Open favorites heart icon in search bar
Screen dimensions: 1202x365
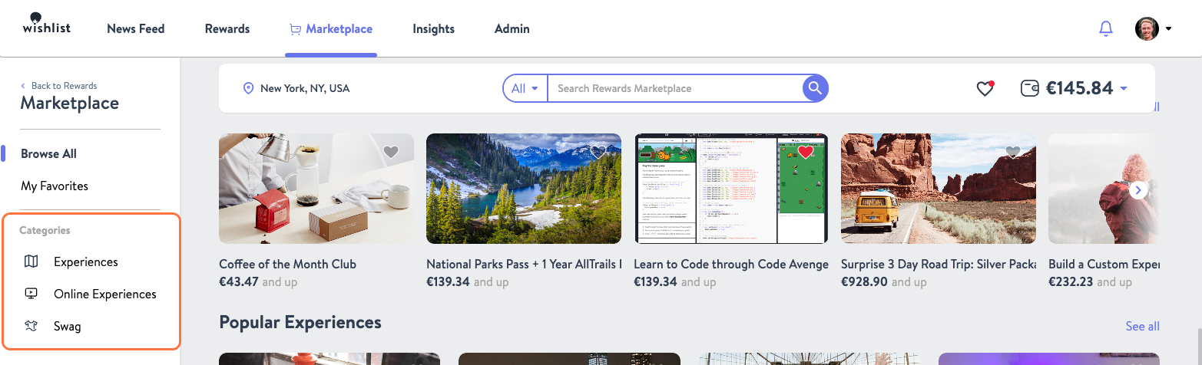pyautogui.click(x=985, y=89)
